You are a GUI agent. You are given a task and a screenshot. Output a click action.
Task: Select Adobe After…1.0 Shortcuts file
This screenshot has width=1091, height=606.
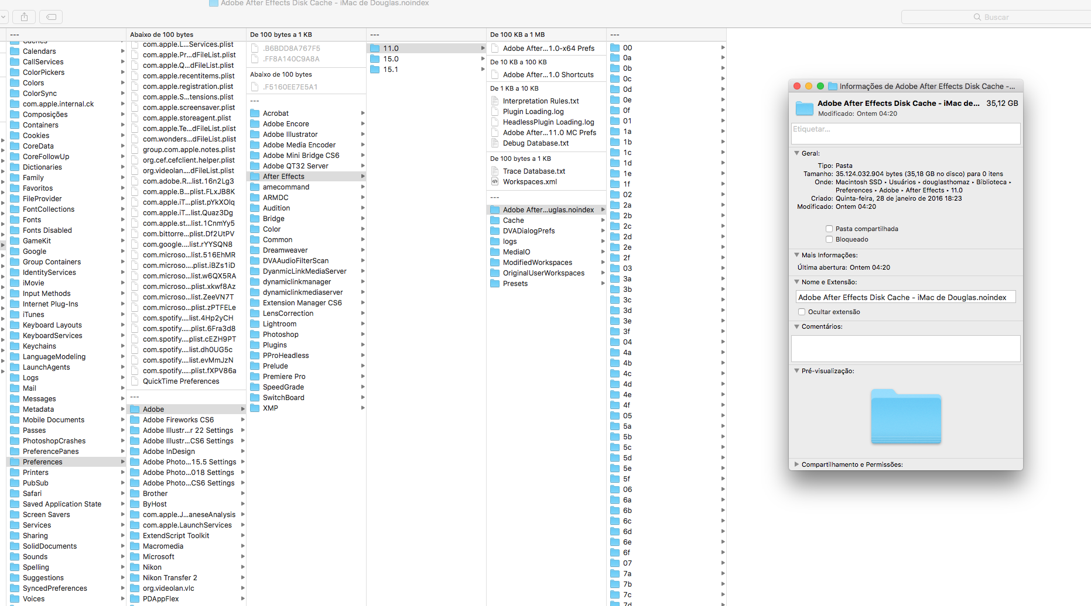pyautogui.click(x=546, y=75)
